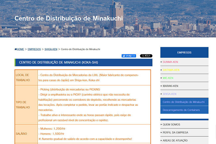216x144 pixels.
Task: Expand GUNMA-KEN in the sidebar
Action: click(x=171, y=62)
